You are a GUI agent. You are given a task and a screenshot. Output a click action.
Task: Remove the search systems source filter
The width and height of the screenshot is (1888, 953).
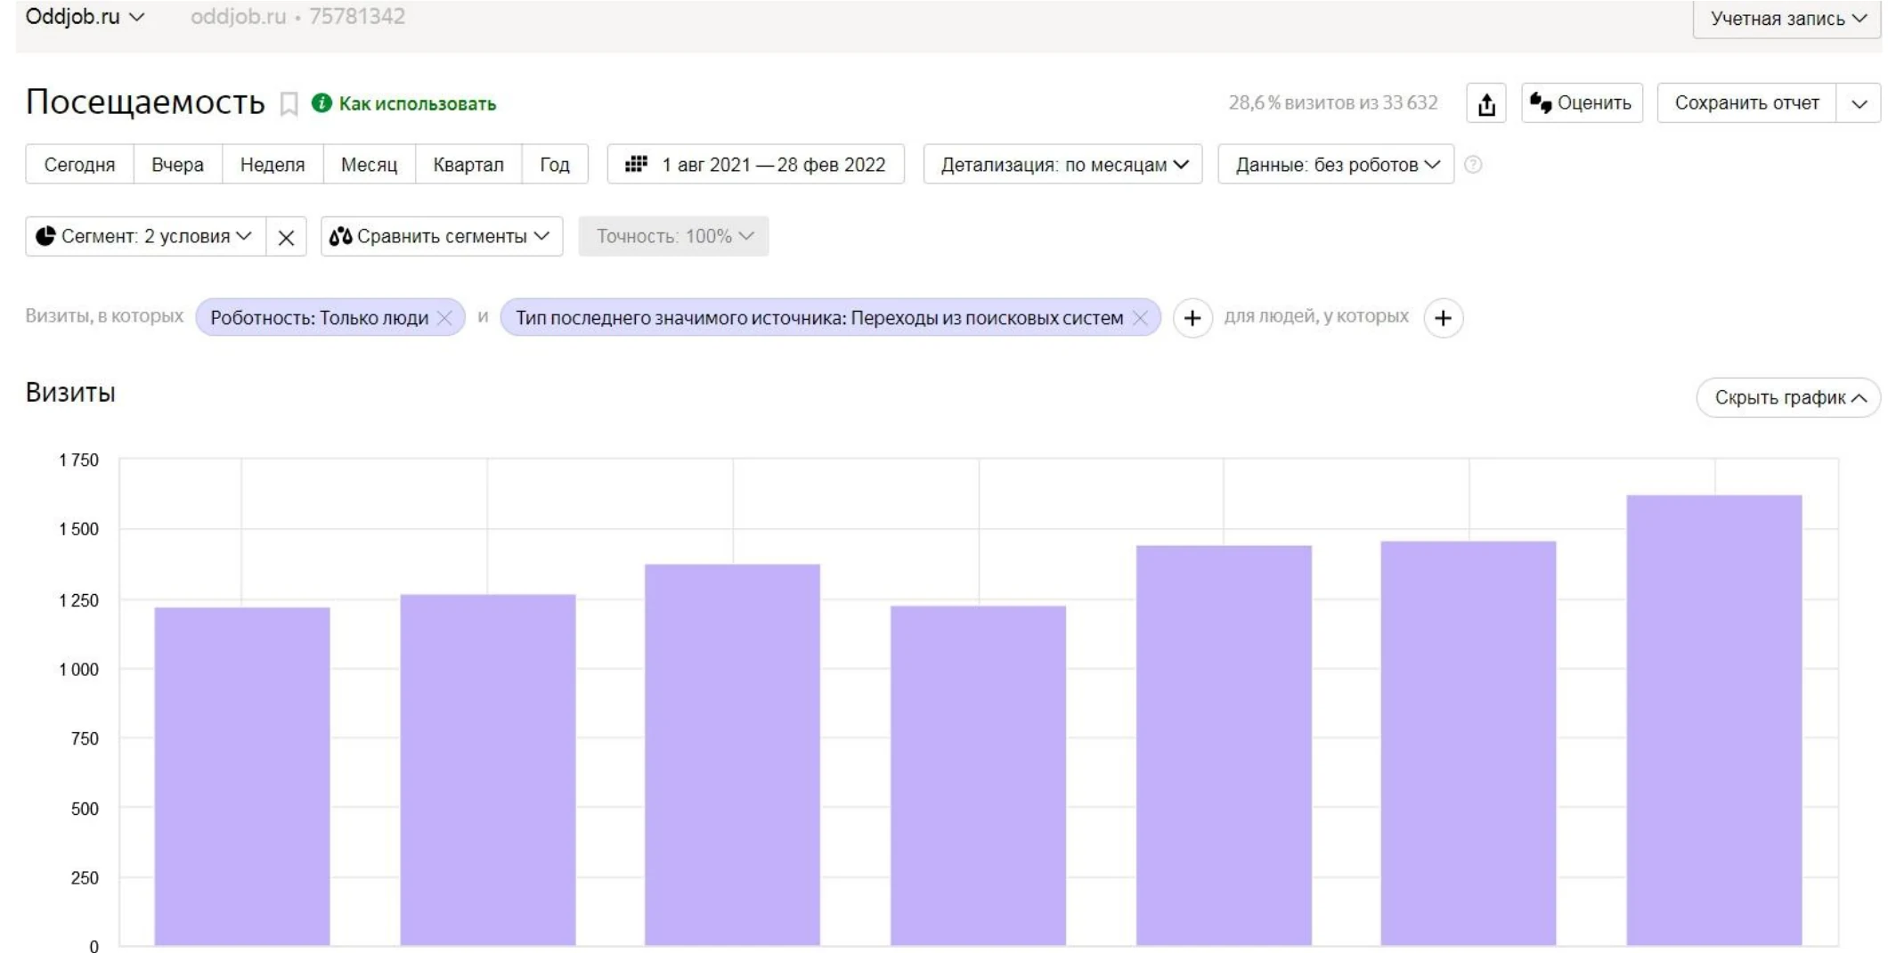[x=1140, y=318]
